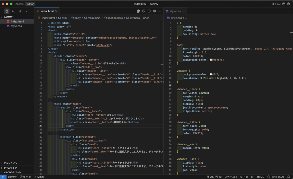Click the remote connection icon in status bar
This screenshot has height=179, width=293.
[3, 177]
